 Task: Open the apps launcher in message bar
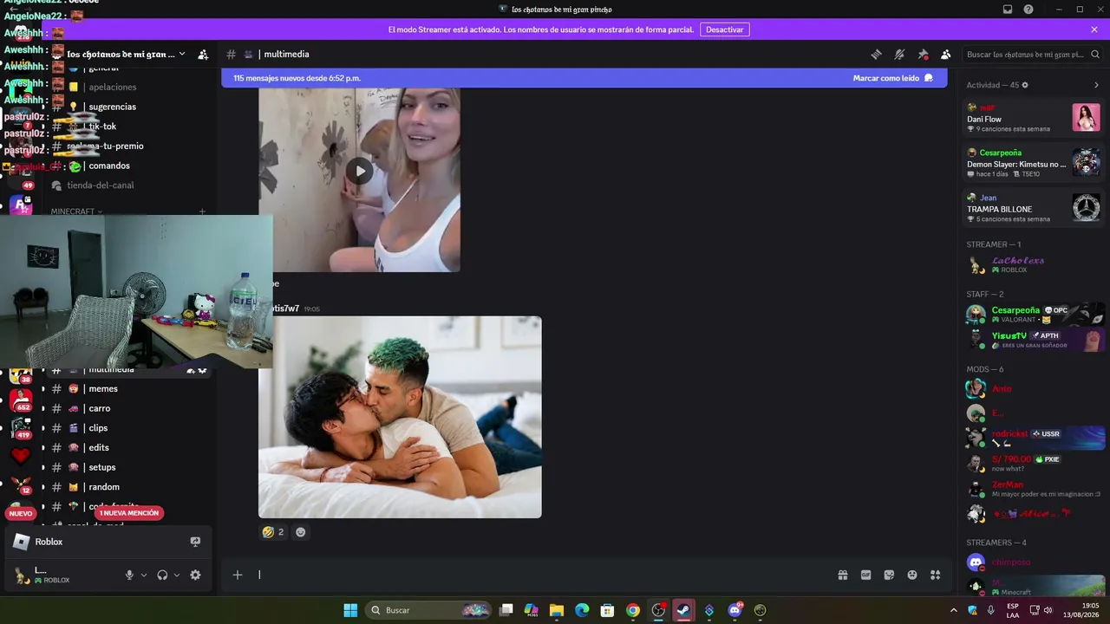coord(936,575)
